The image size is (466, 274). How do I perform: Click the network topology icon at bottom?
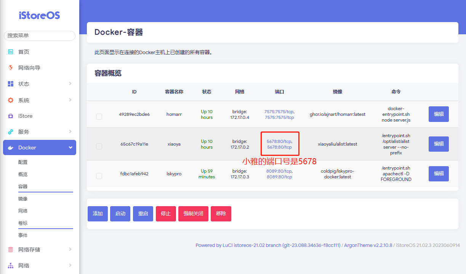pyautogui.click(x=11, y=266)
